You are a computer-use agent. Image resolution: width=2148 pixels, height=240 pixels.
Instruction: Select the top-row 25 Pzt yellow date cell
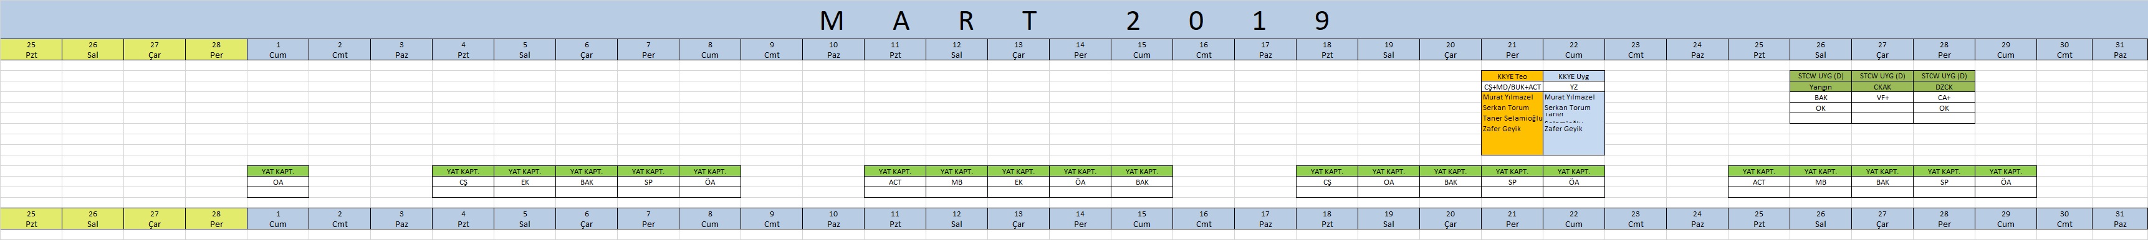coord(31,50)
